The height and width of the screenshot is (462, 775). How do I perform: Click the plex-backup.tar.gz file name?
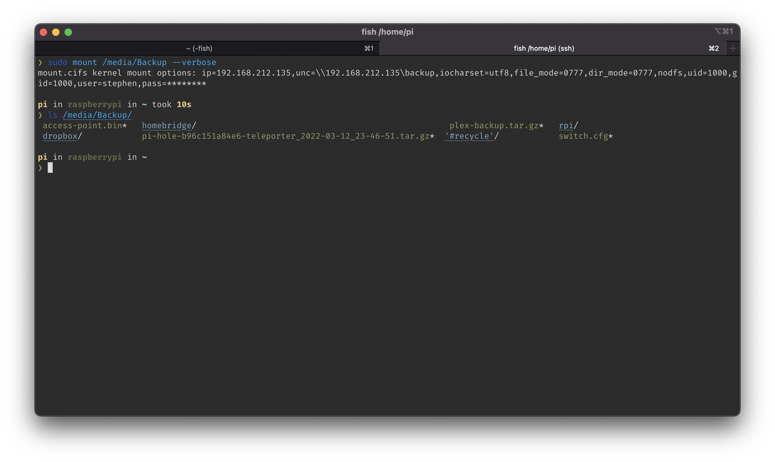coord(494,125)
